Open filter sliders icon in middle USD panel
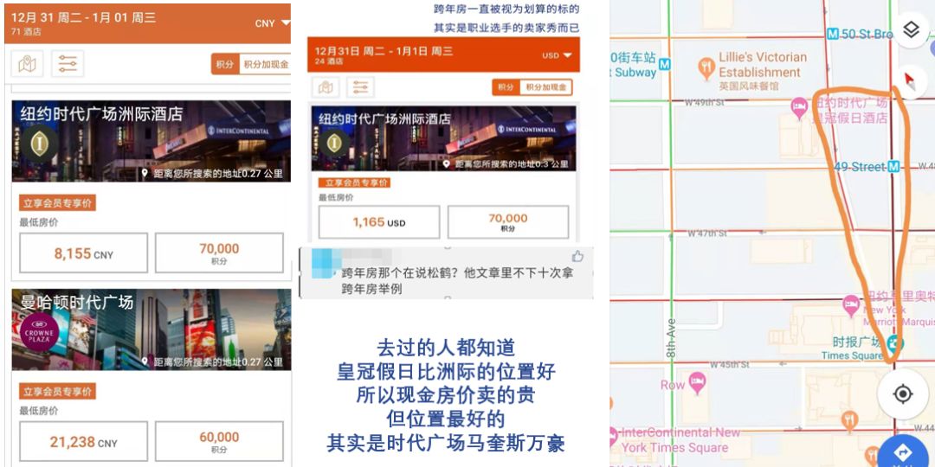The height and width of the screenshot is (467, 935). click(x=360, y=87)
